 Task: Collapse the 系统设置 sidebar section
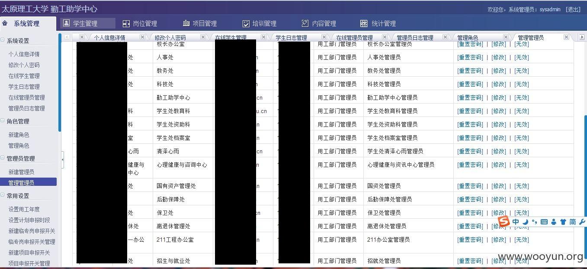[x=3, y=40]
